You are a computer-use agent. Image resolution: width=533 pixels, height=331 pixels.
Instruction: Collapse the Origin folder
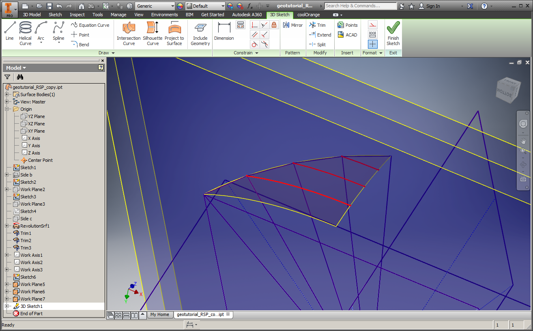click(6, 109)
